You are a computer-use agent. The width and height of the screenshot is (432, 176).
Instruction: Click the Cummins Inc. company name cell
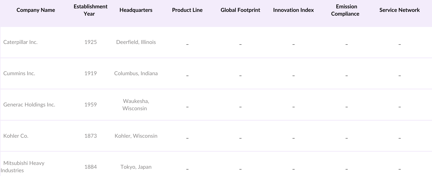[19, 73]
